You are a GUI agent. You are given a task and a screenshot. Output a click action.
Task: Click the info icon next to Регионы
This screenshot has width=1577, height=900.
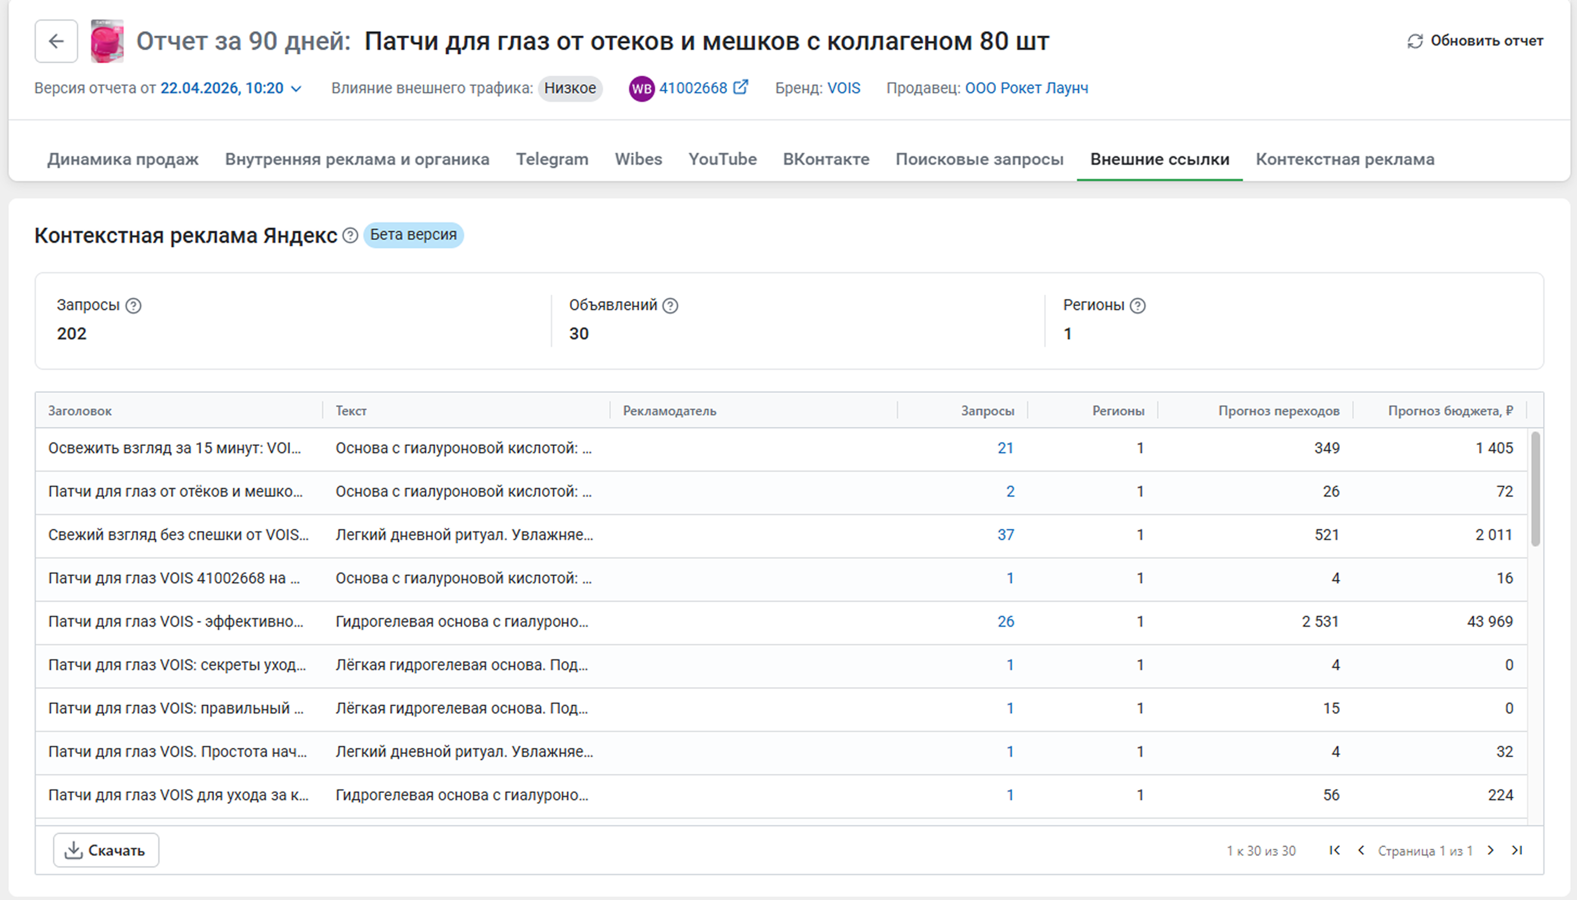coord(1137,306)
